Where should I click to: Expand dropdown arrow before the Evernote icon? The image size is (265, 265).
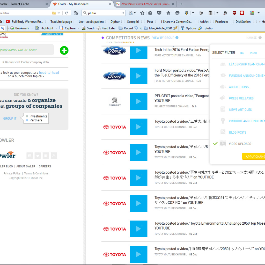click(x=217, y=13)
